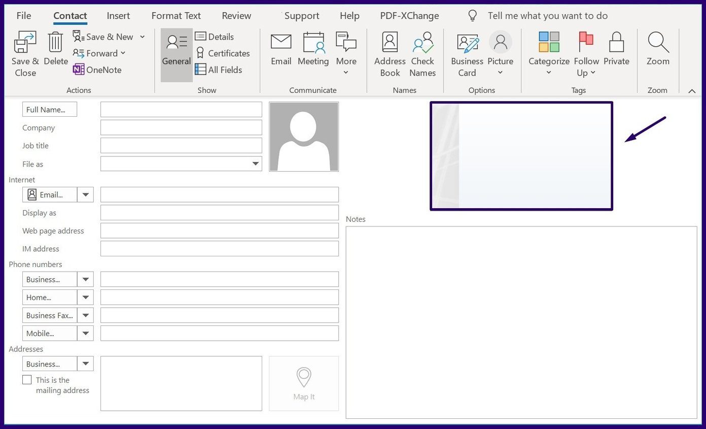This screenshot has height=429, width=706.
Task: Open the Zoom dialog
Action: pos(658,49)
